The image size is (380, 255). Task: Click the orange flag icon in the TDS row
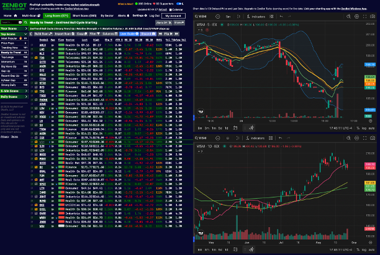click(36, 58)
